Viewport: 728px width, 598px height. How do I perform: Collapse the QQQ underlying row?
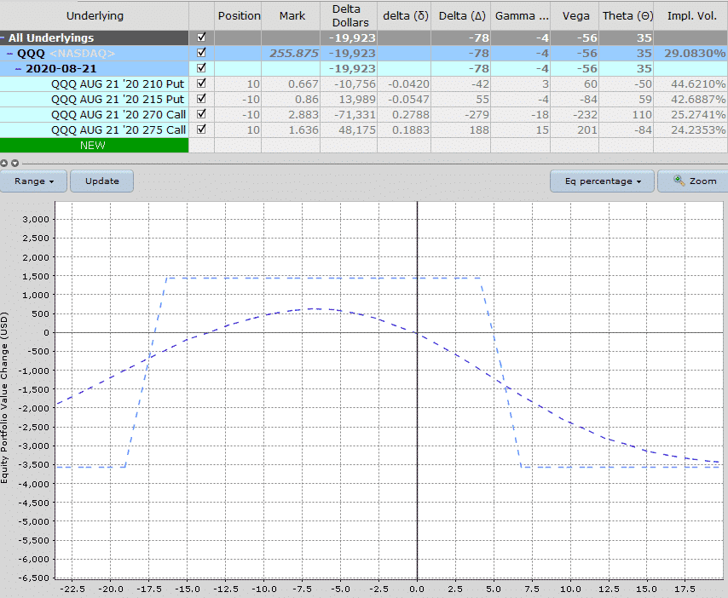click(9, 54)
